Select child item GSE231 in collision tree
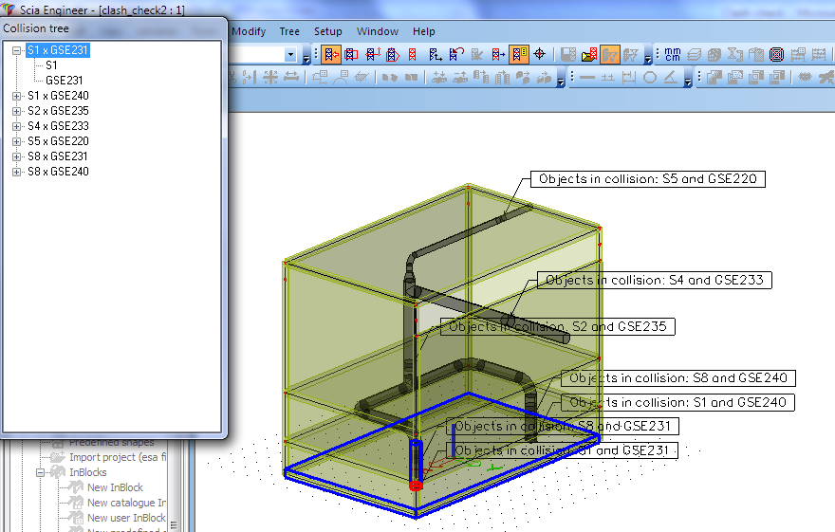The image size is (835, 532). pyautogui.click(x=64, y=81)
